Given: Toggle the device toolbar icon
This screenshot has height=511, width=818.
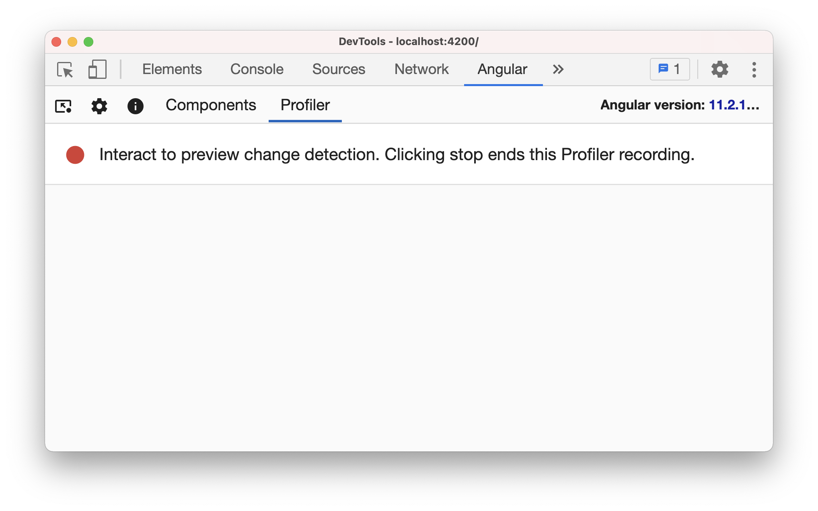Looking at the screenshot, I should pos(97,70).
